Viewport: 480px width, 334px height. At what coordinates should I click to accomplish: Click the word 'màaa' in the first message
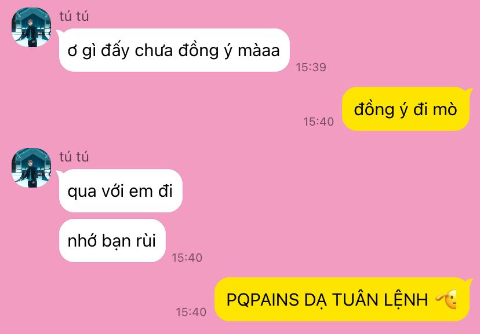259,51
